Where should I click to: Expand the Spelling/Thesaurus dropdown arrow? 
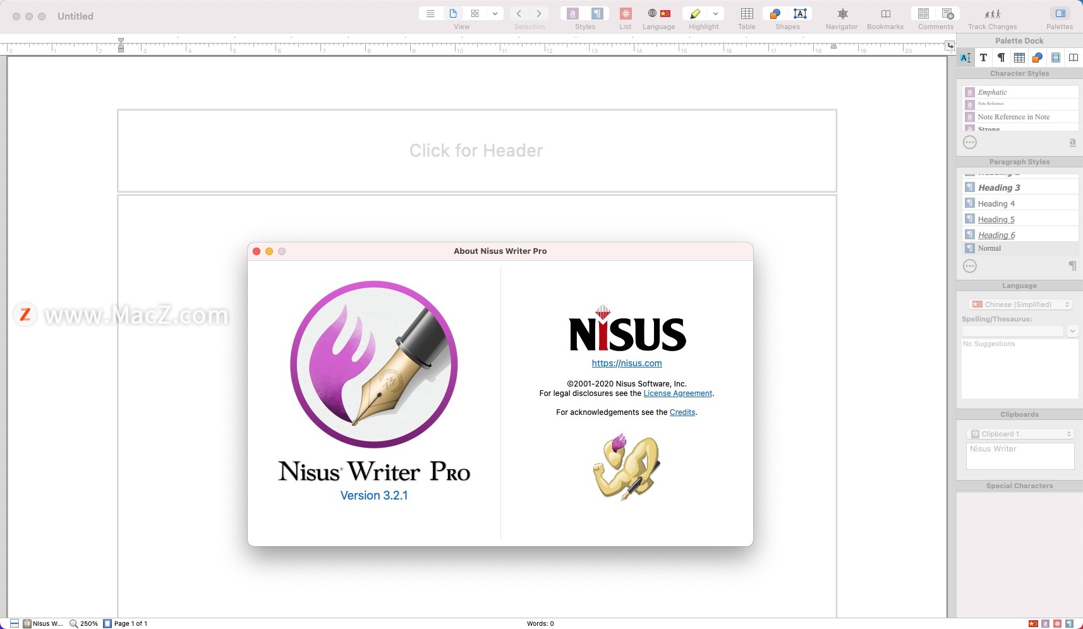click(x=1072, y=331)
